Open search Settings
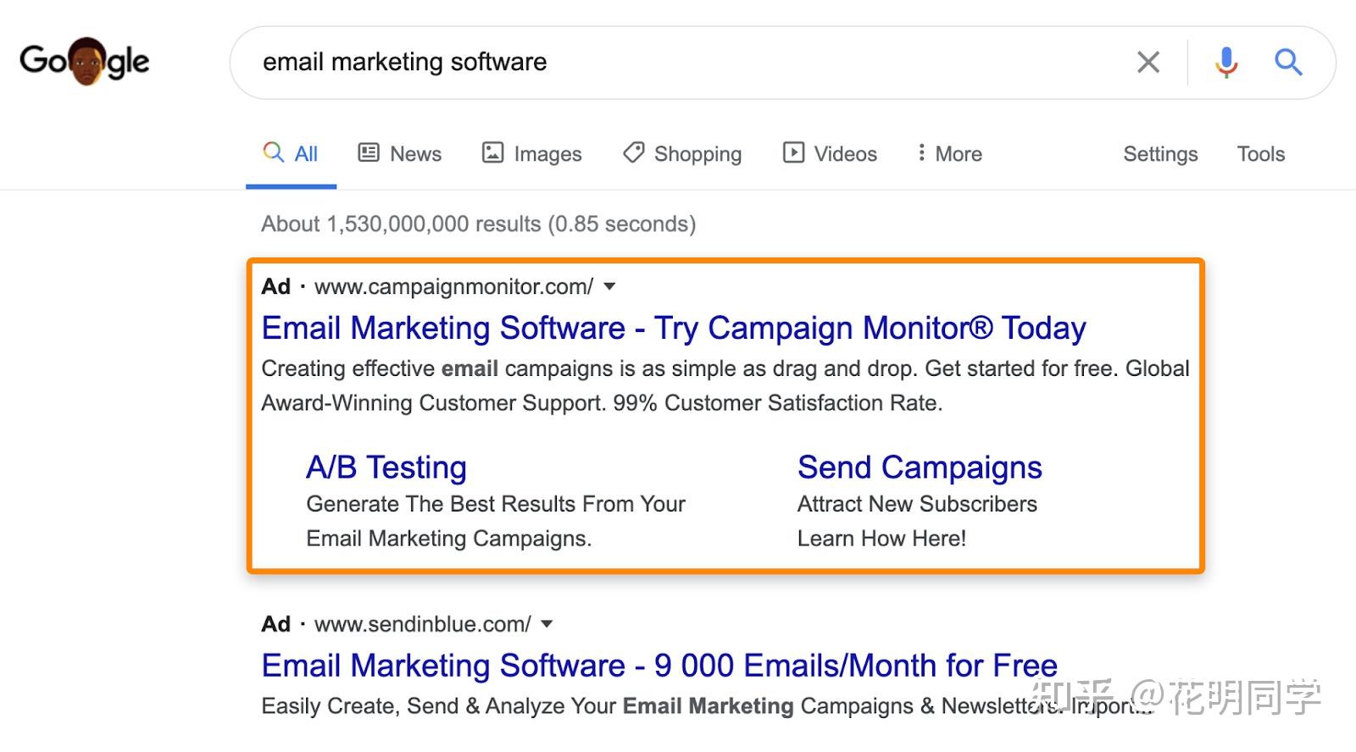Viewport: 1356px width, 752px height. click(x=1160, y=153)
